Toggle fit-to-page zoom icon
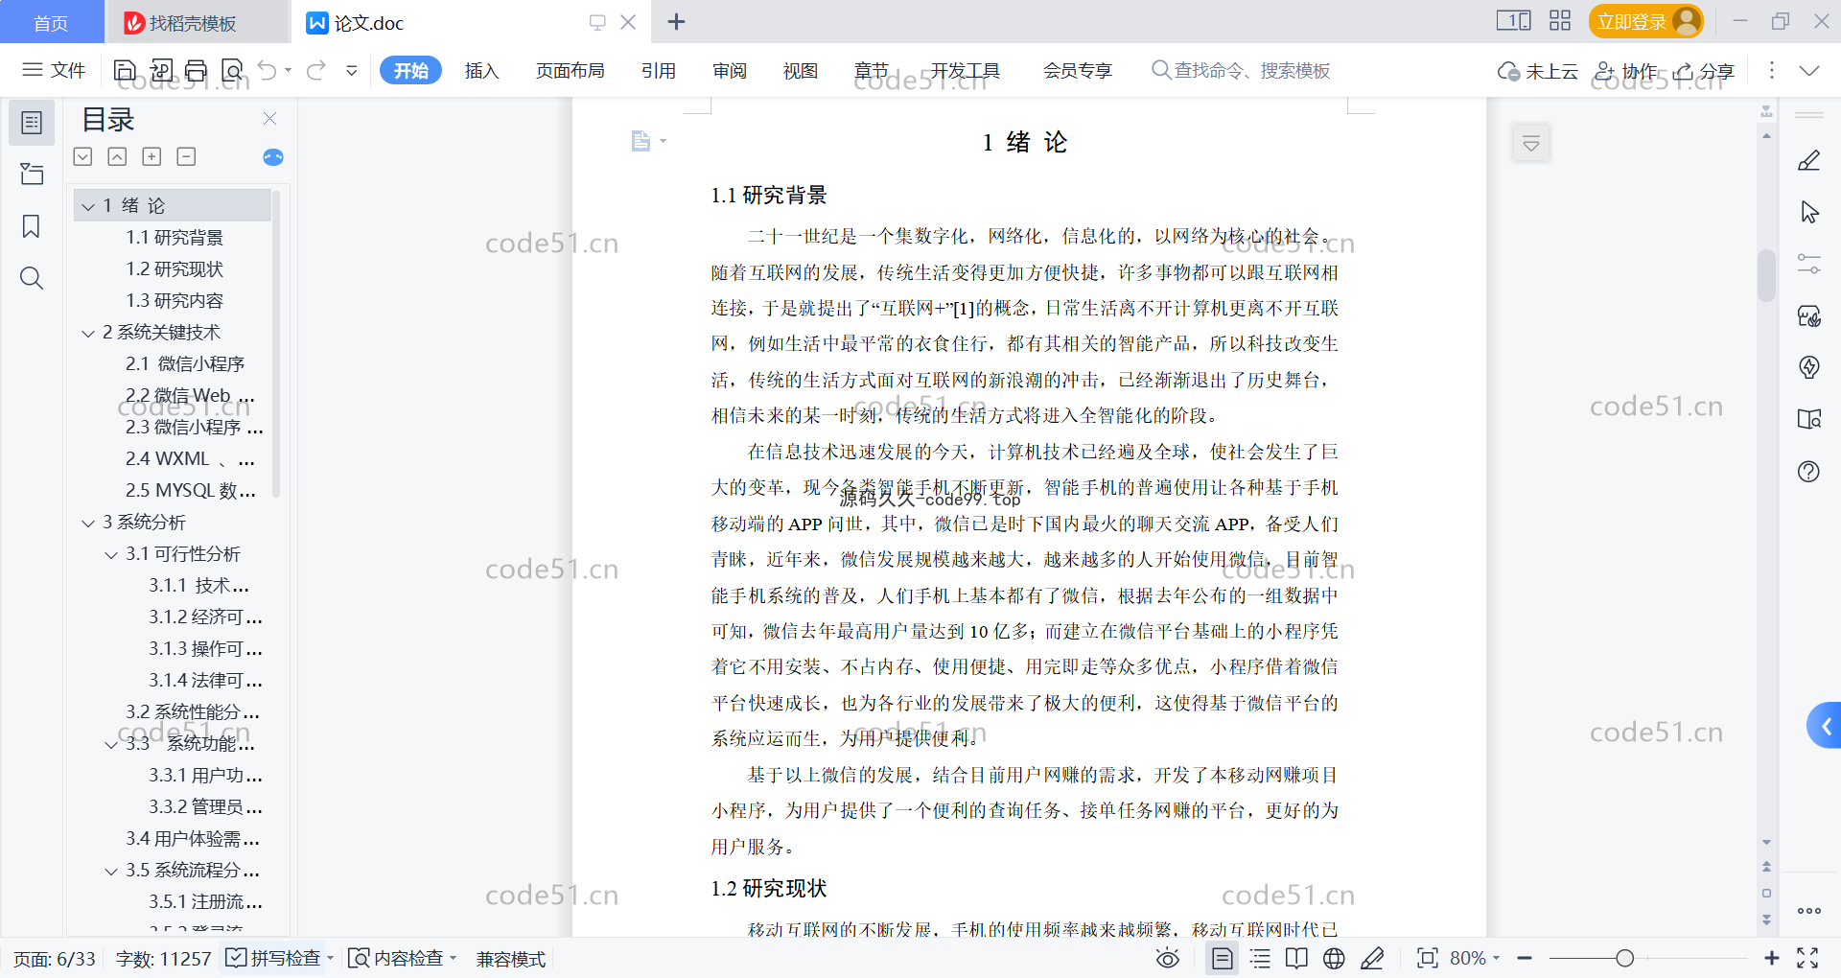The height and width of the screenshot is (978, 1841). 1427,958
